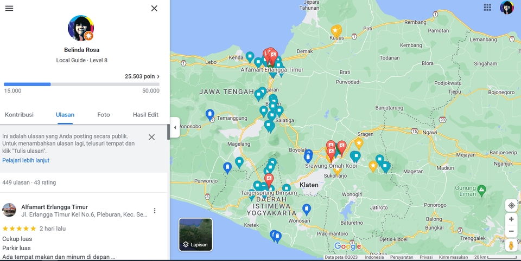
Task: Select the red pin above Taigersprung Dimsum
Action: pyautogui.click(x=269, y=179)
